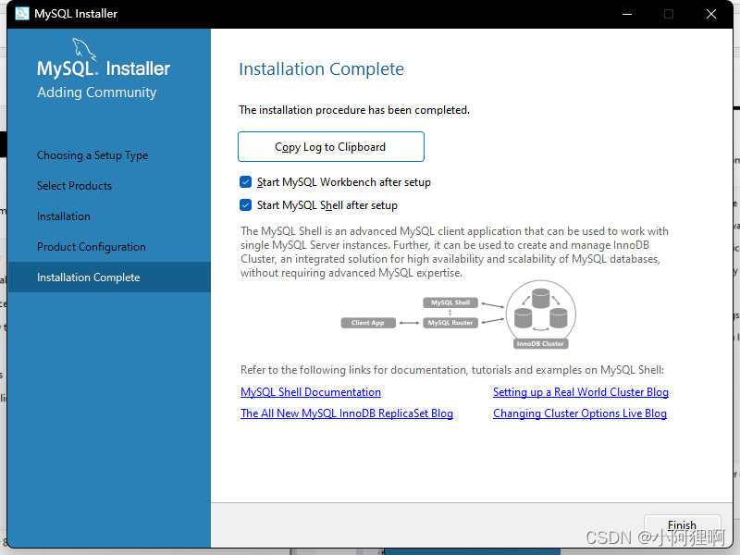Click the Installation Complete heading
The width and height of the screenshot is (740, 555).
pyautogui.click(x=321, y=68)
